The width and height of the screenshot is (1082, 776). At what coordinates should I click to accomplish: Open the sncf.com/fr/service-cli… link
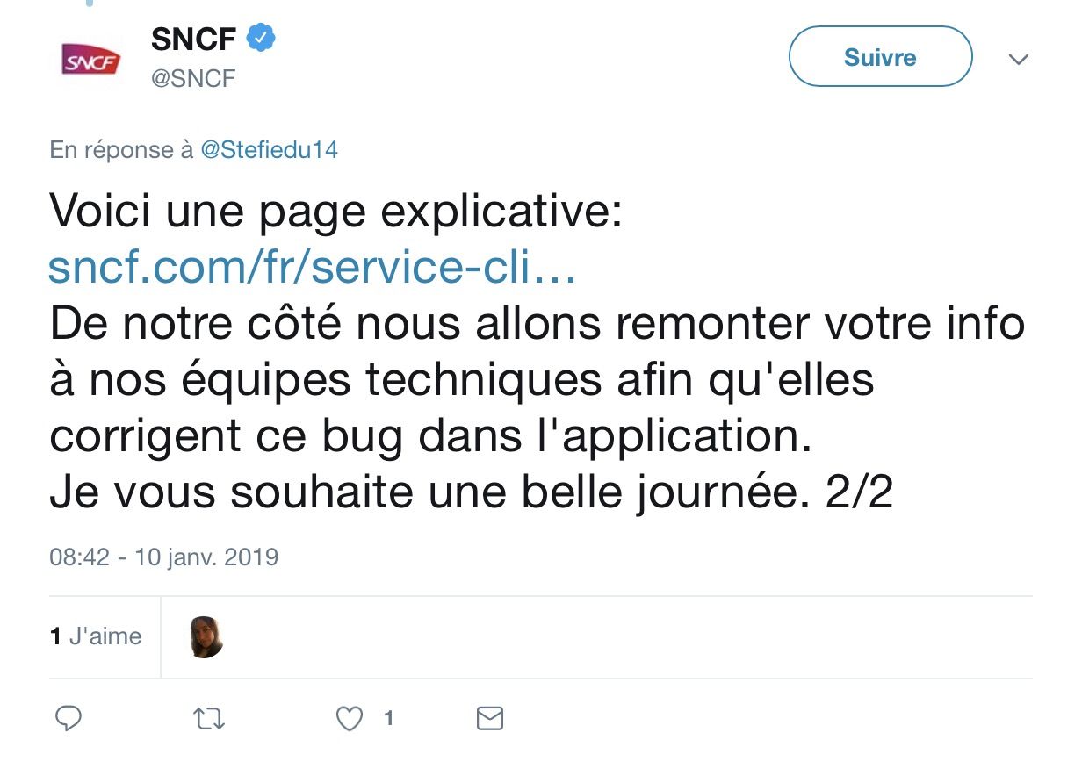(x=312, y=269)
